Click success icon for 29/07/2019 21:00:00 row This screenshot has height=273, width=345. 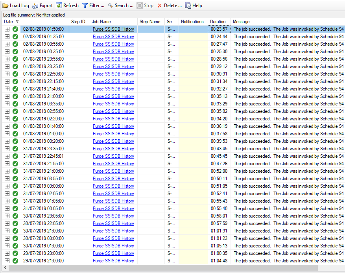pos(15,261)
